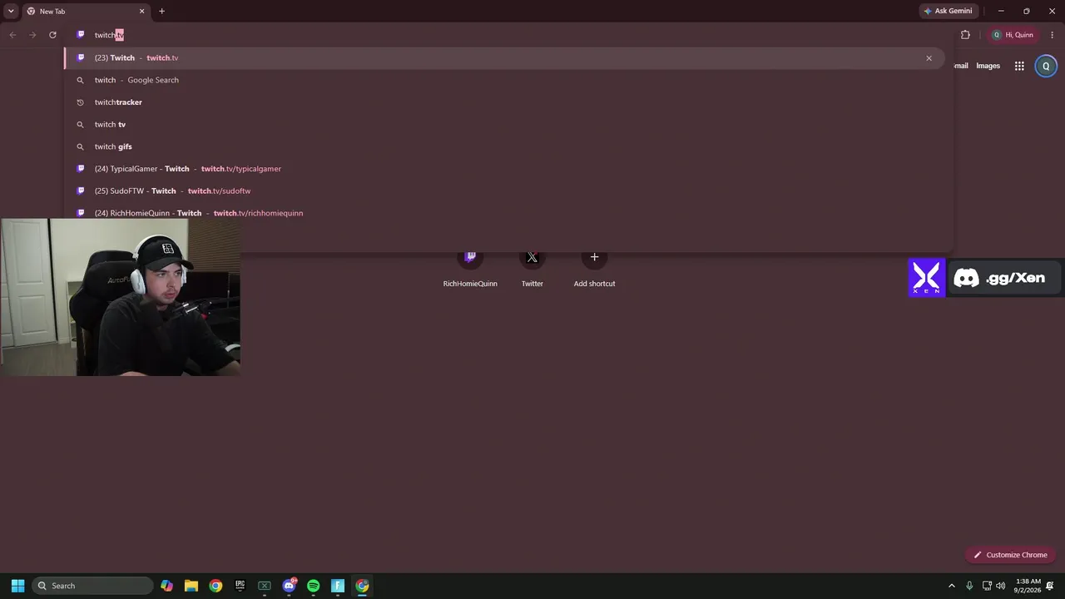
Task: Select the New Tab browser tab
Action: (86, 12)
